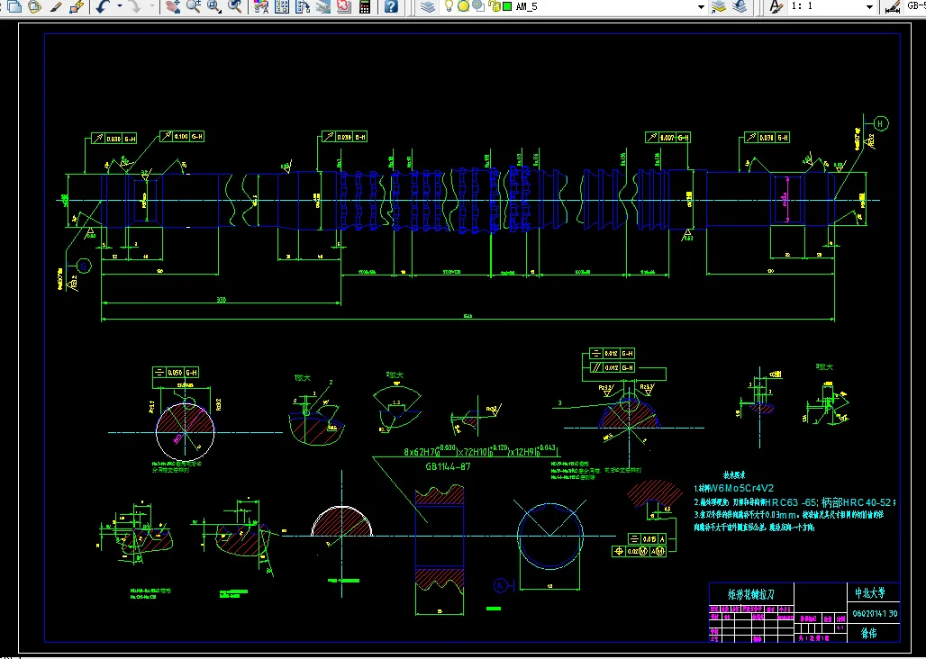
Task: Expand the AM_5 layer dropdown list
Action: (700, 6)
